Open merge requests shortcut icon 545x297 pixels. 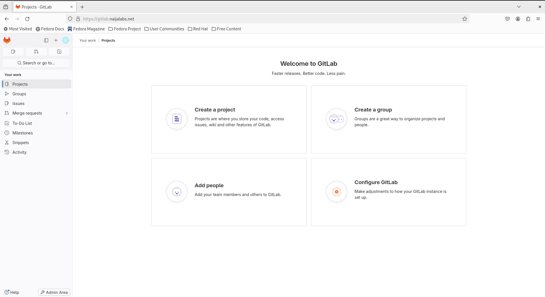36,52
